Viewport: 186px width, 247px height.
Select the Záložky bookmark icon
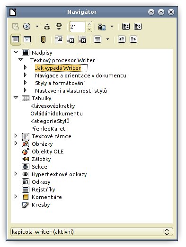(26, 159)
